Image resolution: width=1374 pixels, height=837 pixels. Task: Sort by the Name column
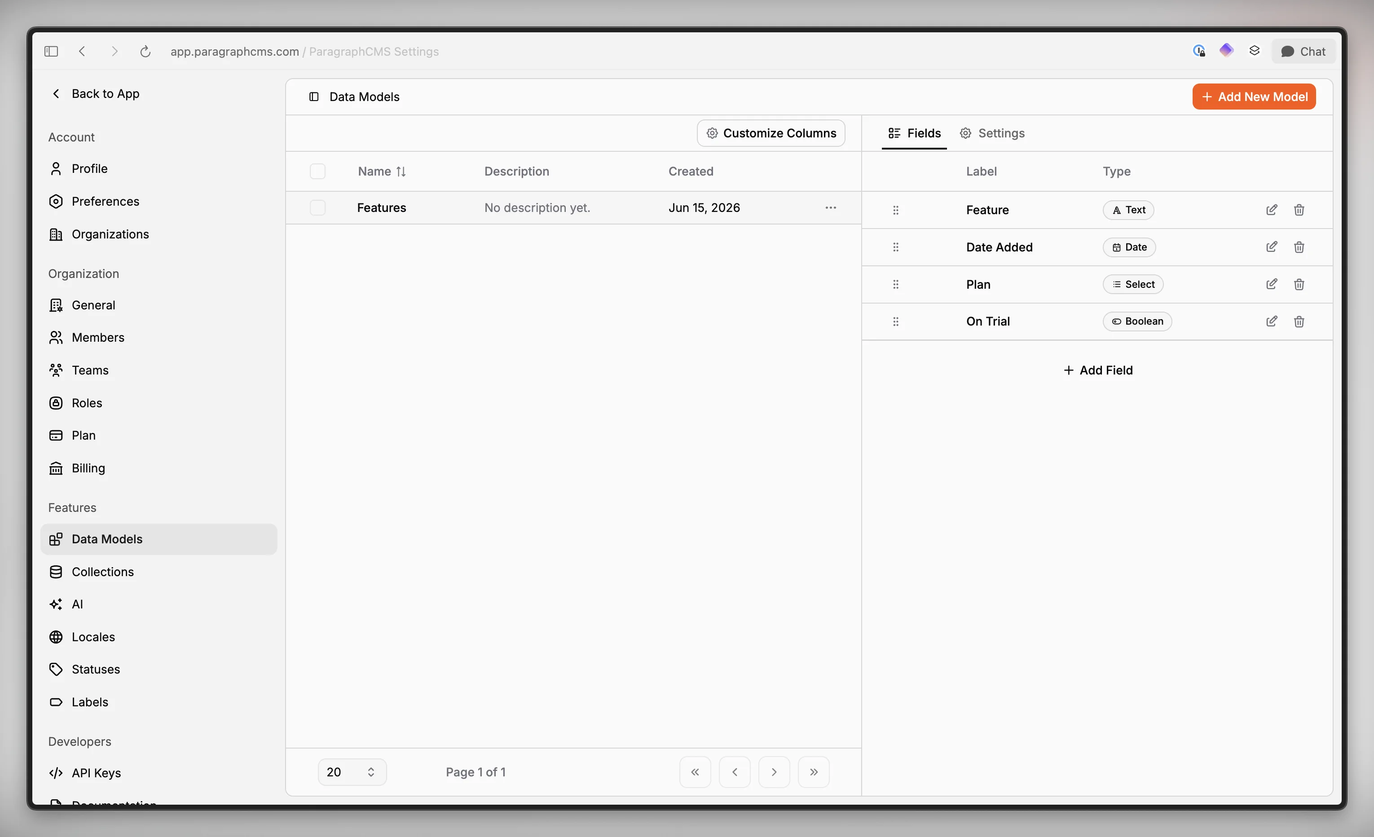381,171
